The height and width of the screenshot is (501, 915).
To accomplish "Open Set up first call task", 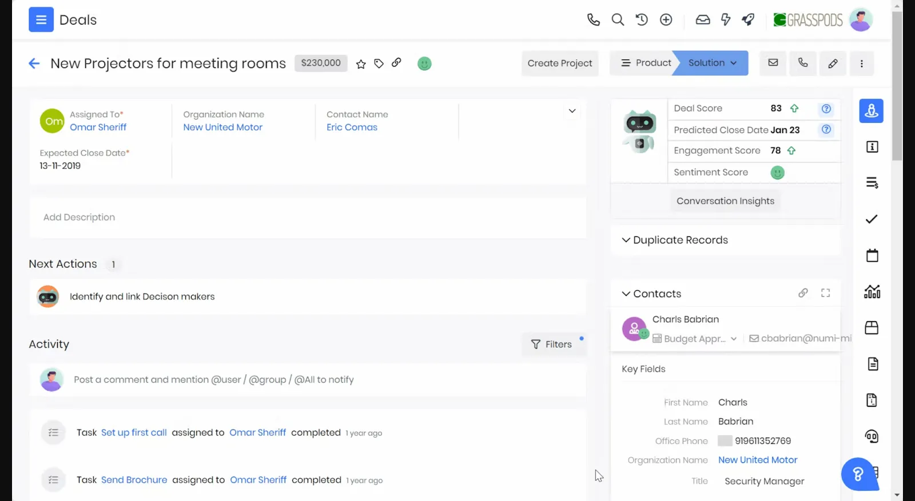I will coord(134,433).
